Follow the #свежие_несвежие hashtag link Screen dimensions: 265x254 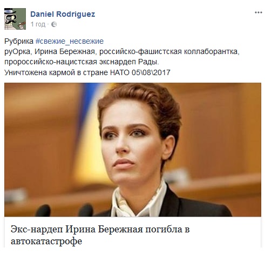tap(70, 41)
